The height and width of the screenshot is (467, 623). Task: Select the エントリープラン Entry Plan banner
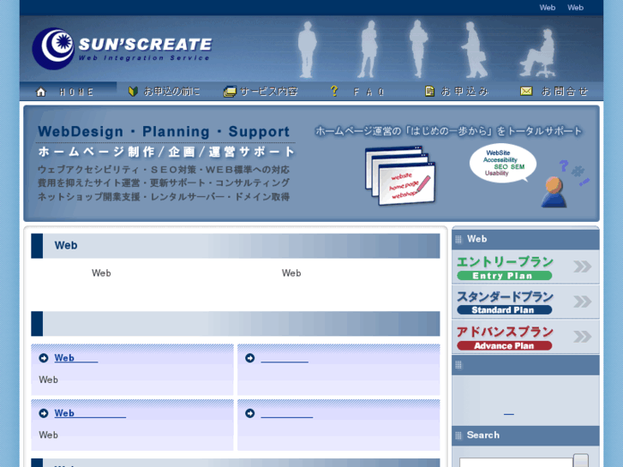(x=525, y=267)
